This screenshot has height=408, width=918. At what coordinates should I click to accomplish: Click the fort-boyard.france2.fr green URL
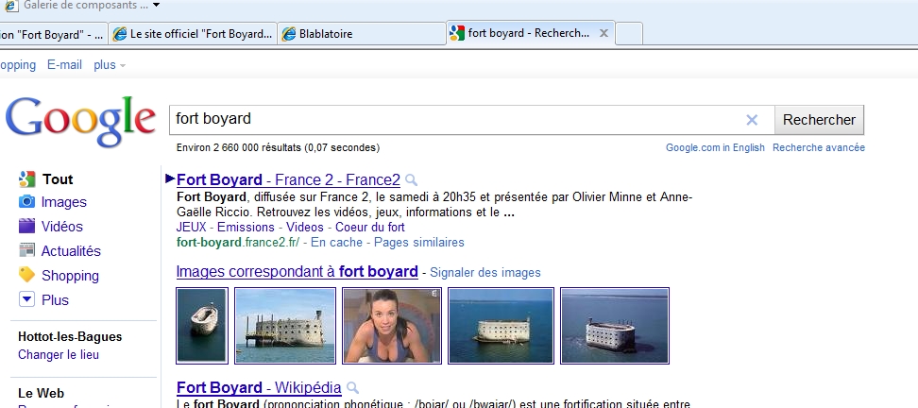[238, 243]
